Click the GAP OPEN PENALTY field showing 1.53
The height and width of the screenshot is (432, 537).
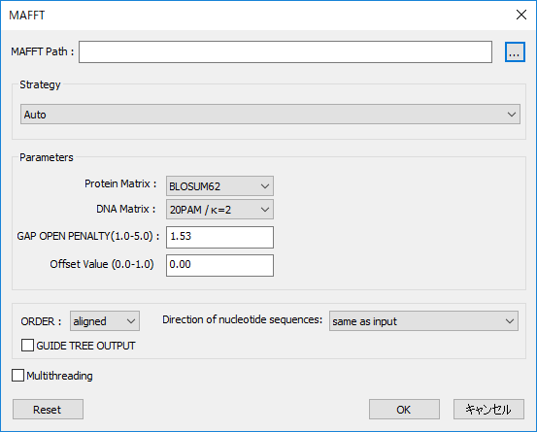[x=219, y=237]
